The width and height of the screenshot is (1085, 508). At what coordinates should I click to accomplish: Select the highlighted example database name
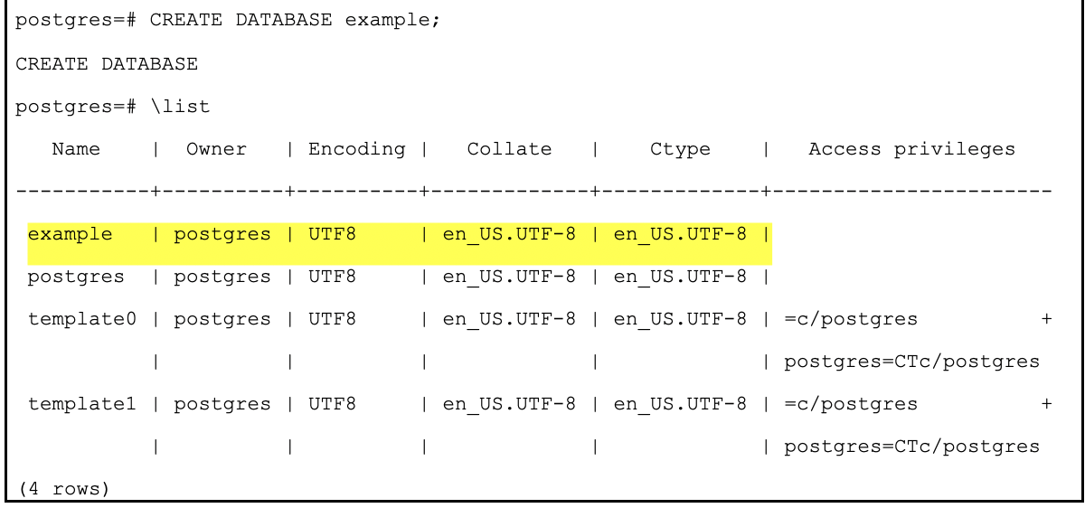coord(71,234)
